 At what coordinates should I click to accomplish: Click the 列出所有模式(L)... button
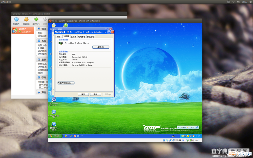(66, 83)
